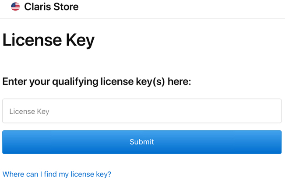Focus the License Key text box
The image size is (285, 186).
(x=142, y=111)
